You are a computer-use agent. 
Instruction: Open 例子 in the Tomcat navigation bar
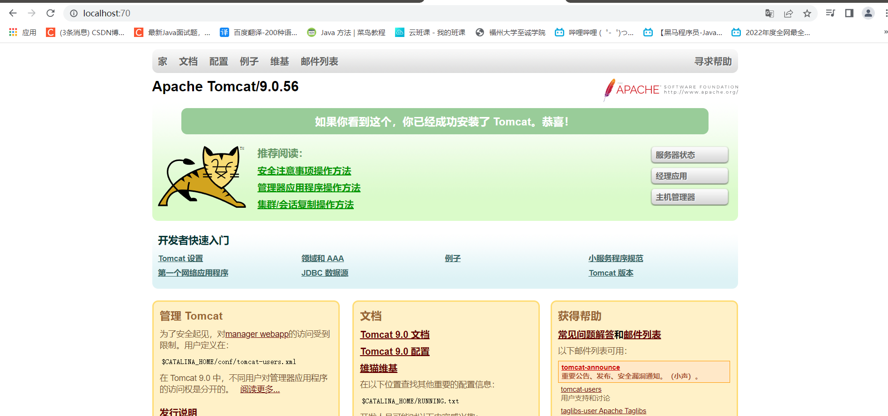pyautogui.click(x=249, y=61)
